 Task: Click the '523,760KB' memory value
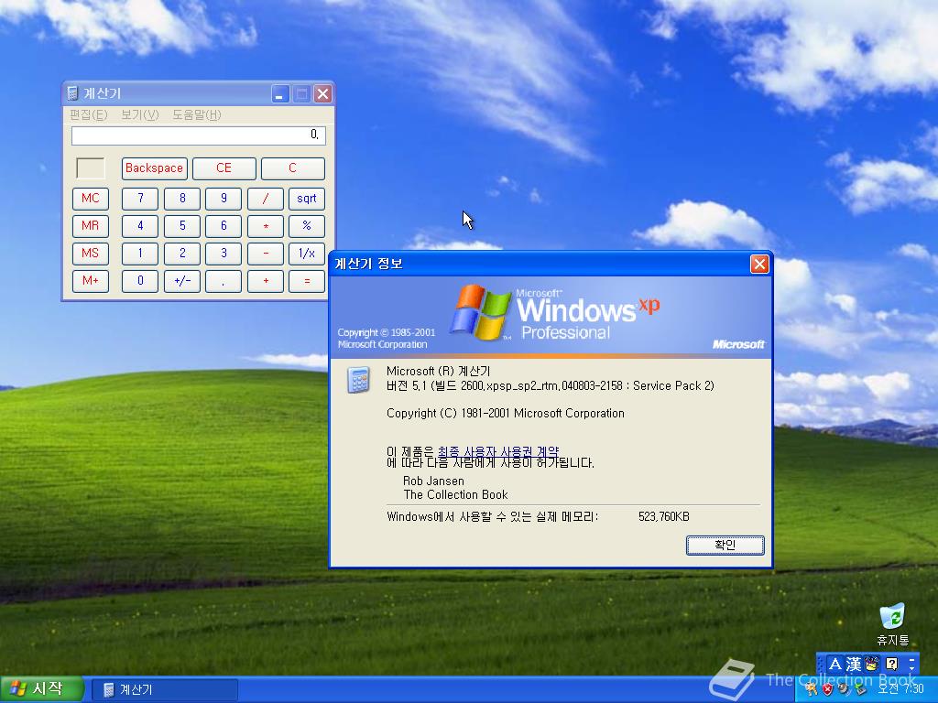[x=663, y=516]
